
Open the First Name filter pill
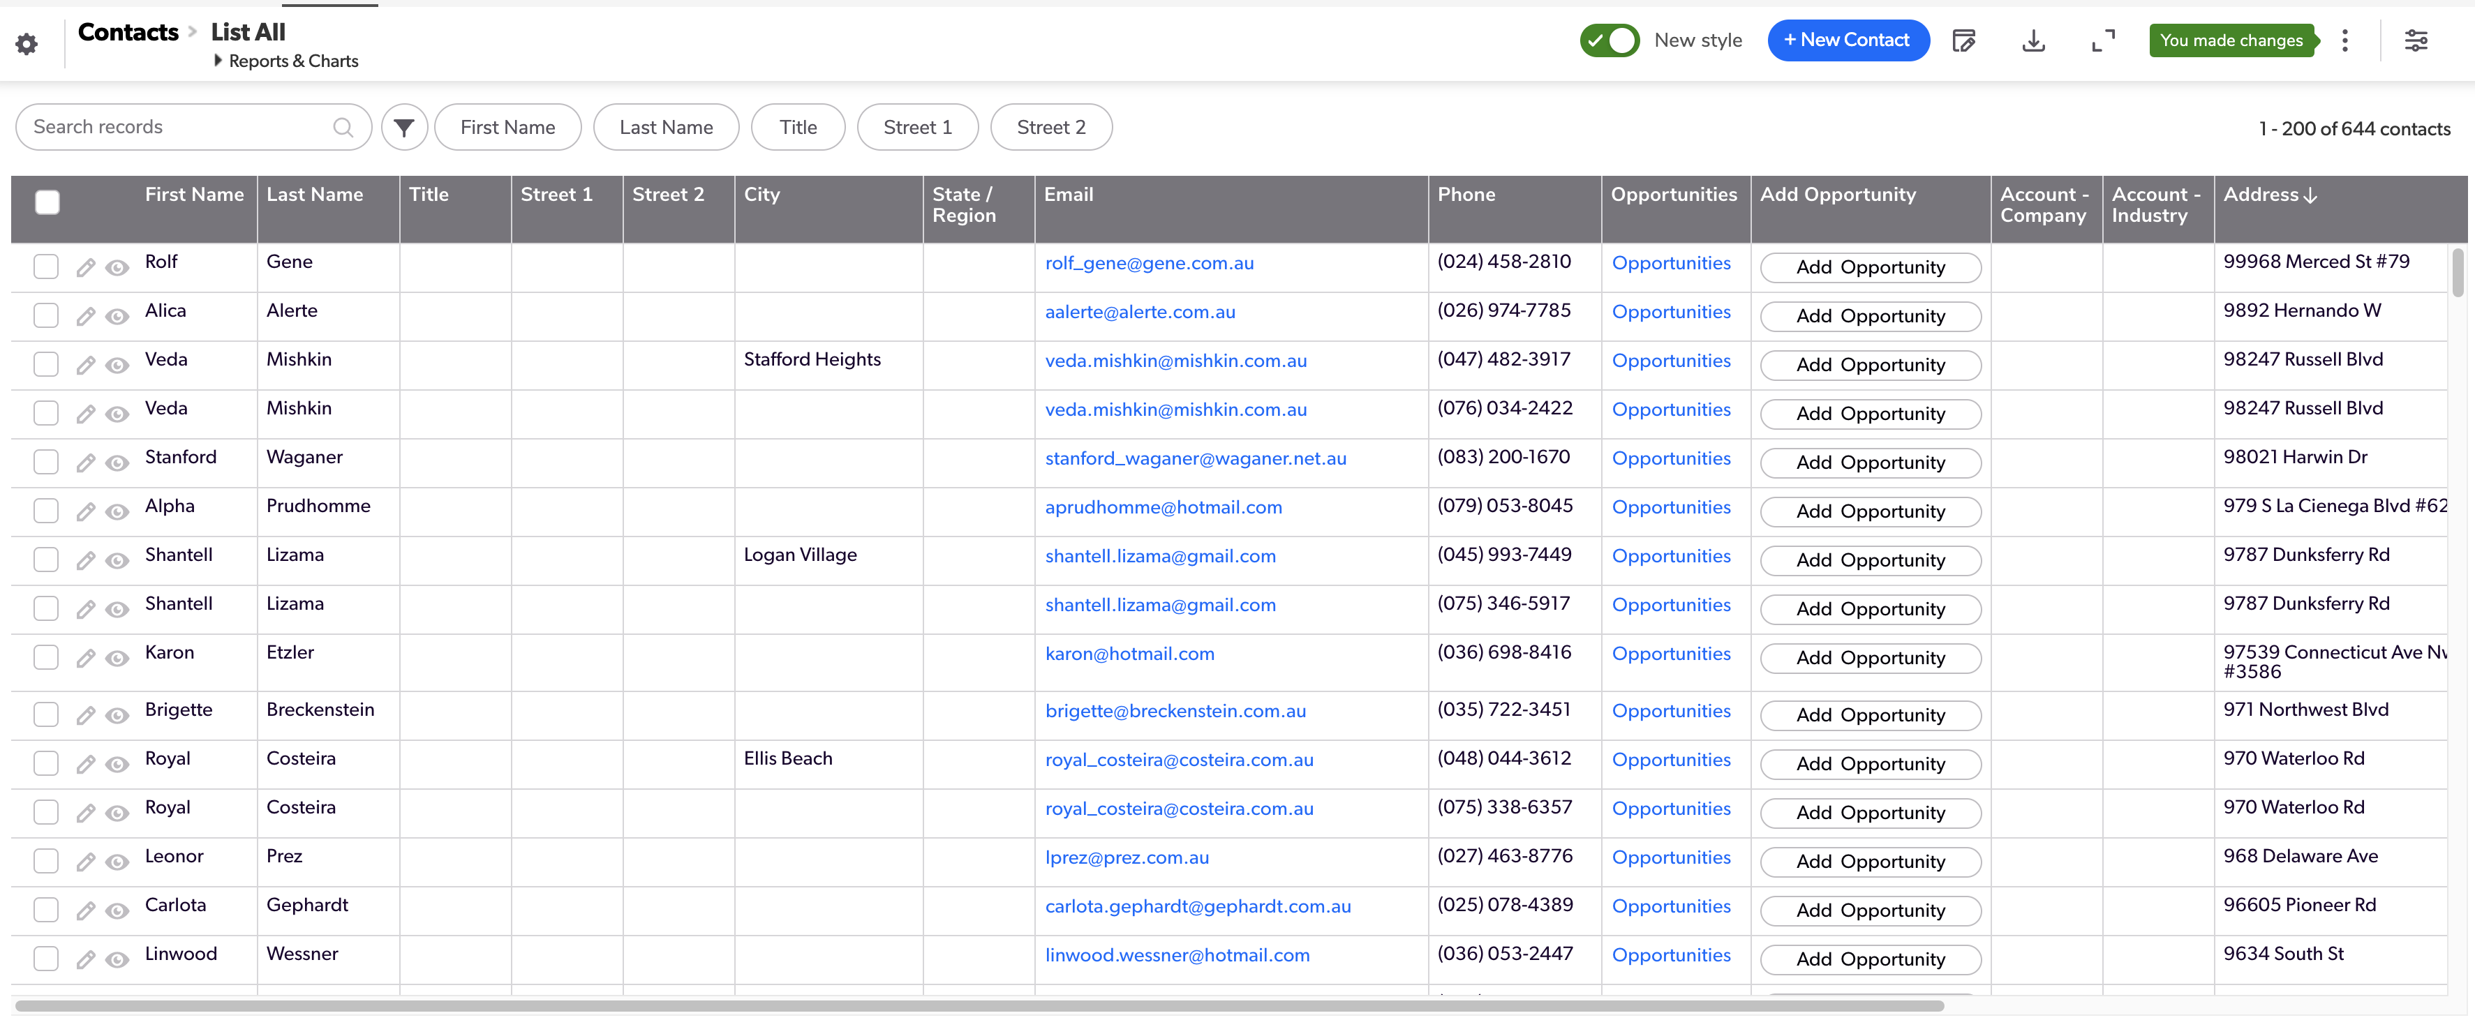pyautogui.click(x=508, y=127)
